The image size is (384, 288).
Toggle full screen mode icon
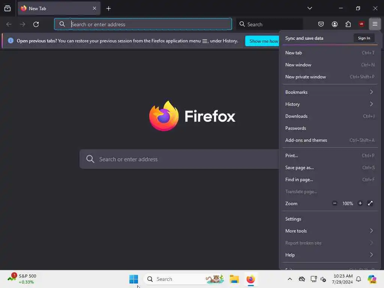[370, 203]
